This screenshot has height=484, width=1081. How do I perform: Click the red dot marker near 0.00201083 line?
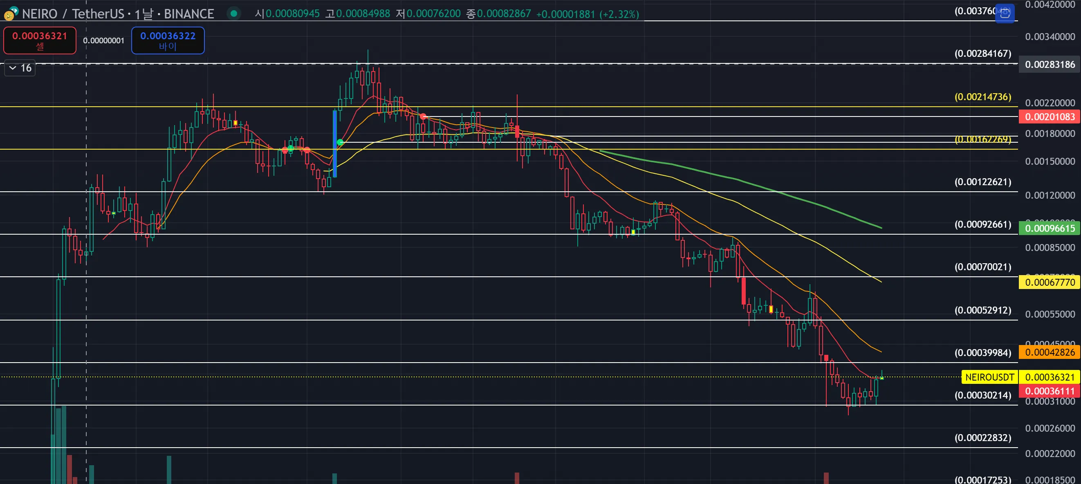[423, 117]
